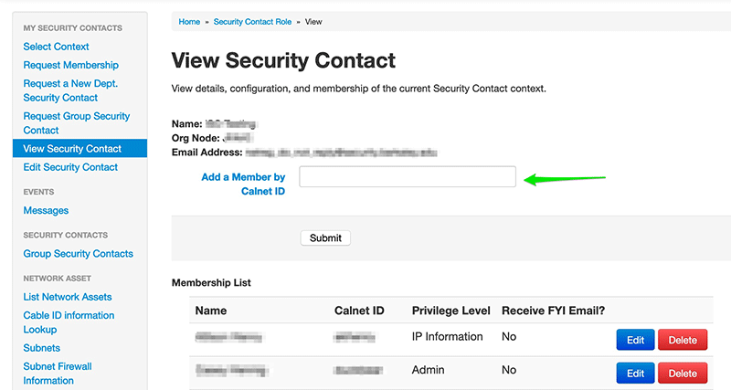Open Subnet Firewall Information link
The width and height of the screenshot is (731, 390).
pyautogui.click(x=58, y=374)
